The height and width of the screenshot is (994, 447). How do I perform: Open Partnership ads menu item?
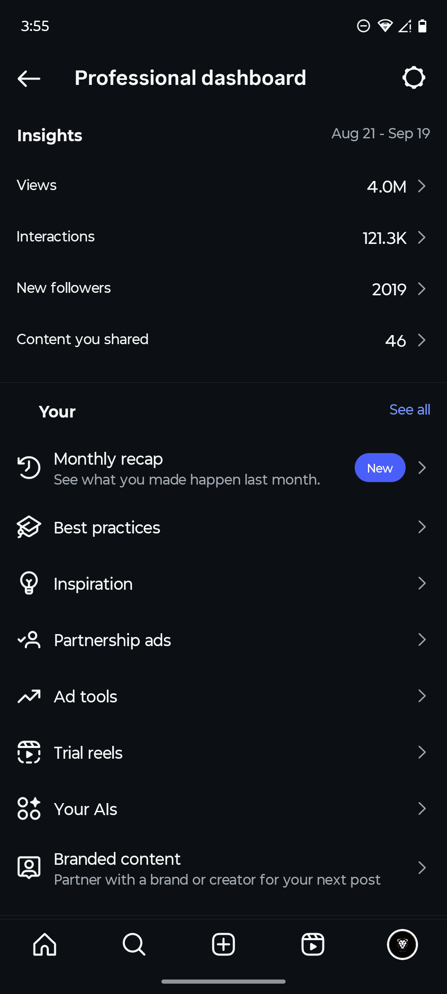coord(112,640)
